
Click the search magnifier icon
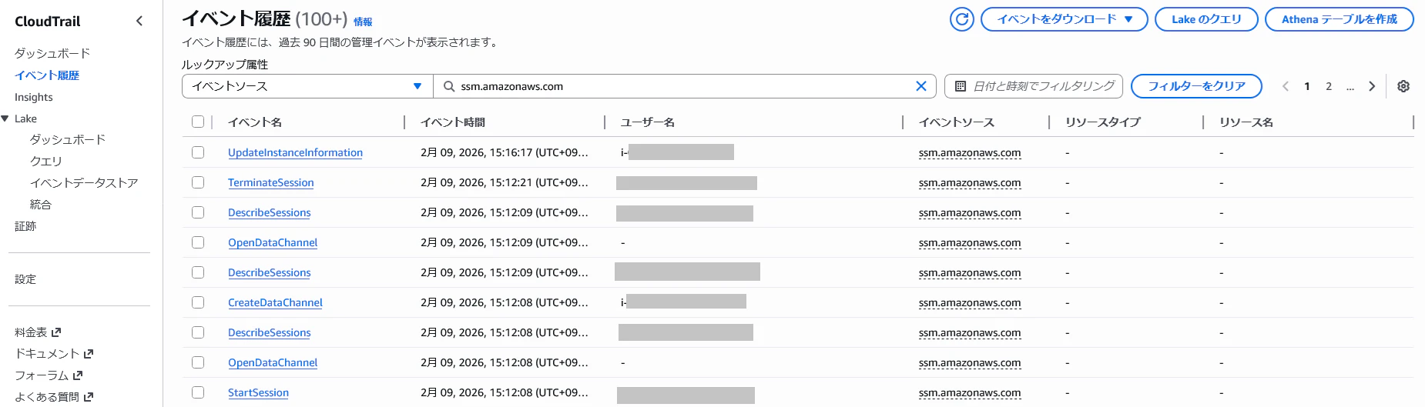pyautogui.click(x=449, y=86)
